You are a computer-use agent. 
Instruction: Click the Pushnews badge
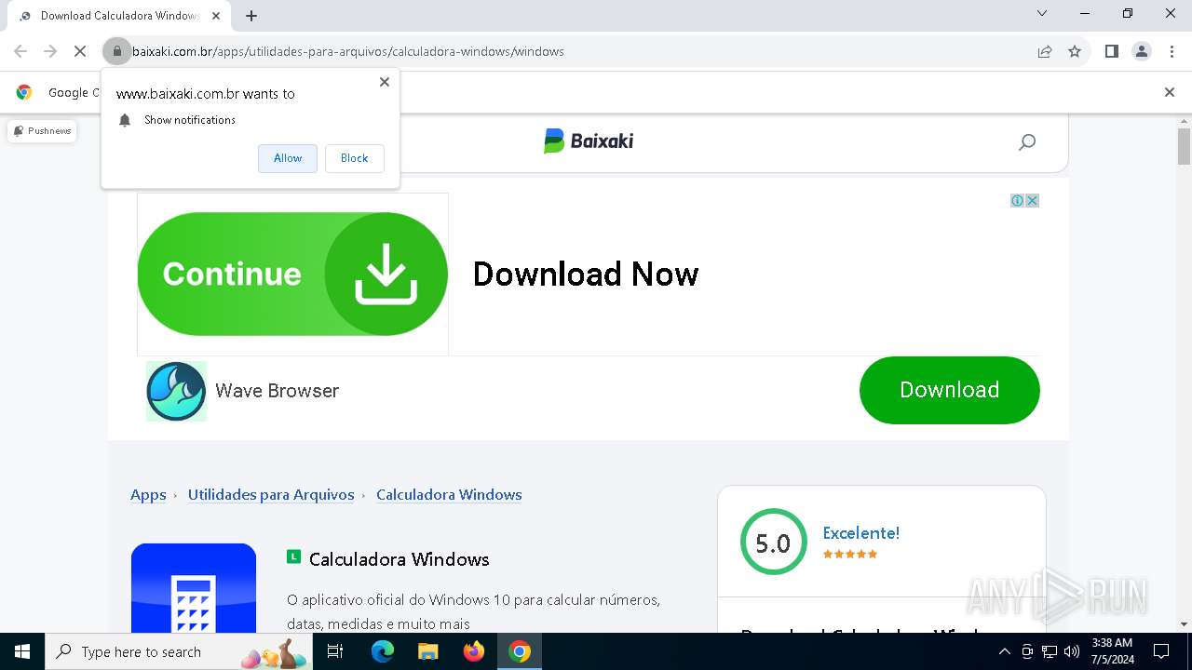click(x=42, y=131)
